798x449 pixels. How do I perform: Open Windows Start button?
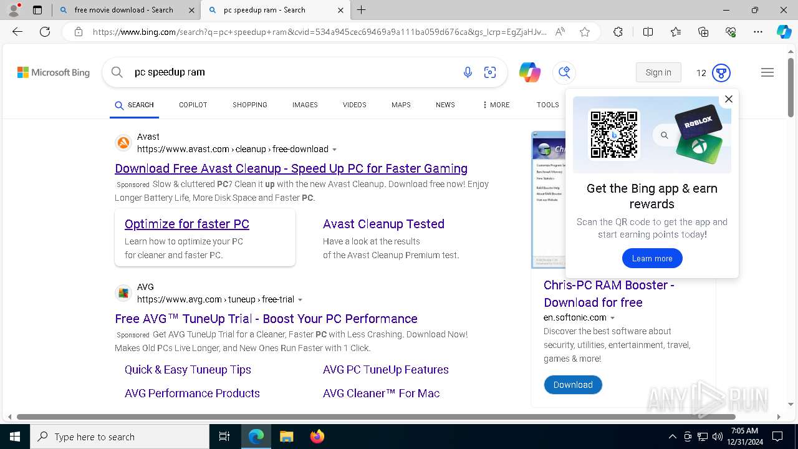pyautogui.click(x=15, y=437)
